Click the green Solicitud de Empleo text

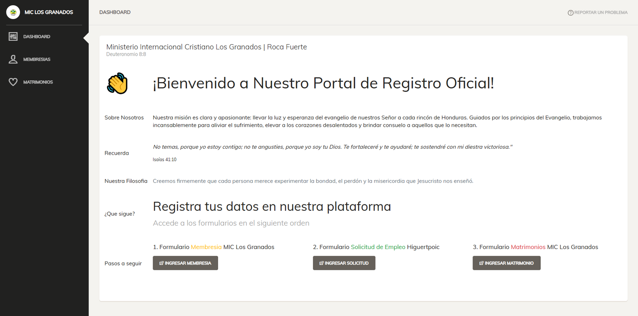378,247
